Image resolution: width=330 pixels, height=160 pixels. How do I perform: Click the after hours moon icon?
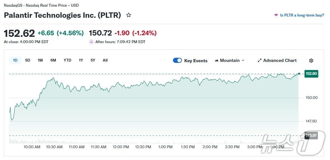coord(91,42)
